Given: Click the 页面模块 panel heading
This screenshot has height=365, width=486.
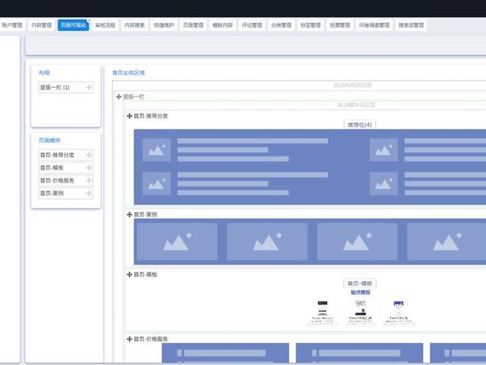Looking at the screenshot, I should 49,141.
